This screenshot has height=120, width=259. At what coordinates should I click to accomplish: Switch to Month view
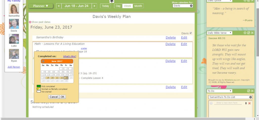click(138, 6)
